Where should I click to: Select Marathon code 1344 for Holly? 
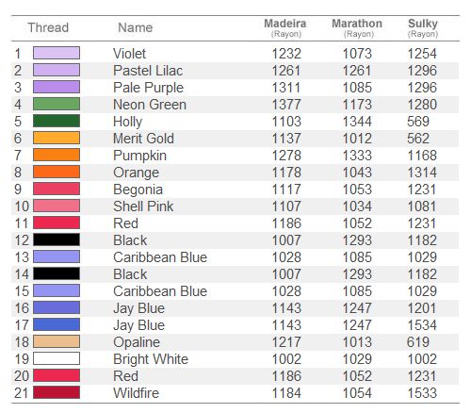point(357,122)
